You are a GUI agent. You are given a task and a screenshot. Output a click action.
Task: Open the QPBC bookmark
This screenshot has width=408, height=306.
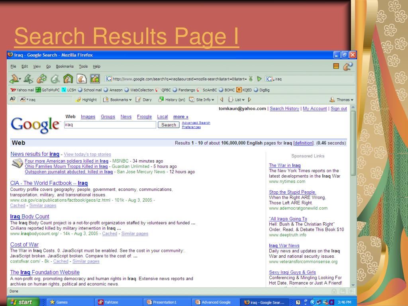pyautogui.click(x=163, y=90)
